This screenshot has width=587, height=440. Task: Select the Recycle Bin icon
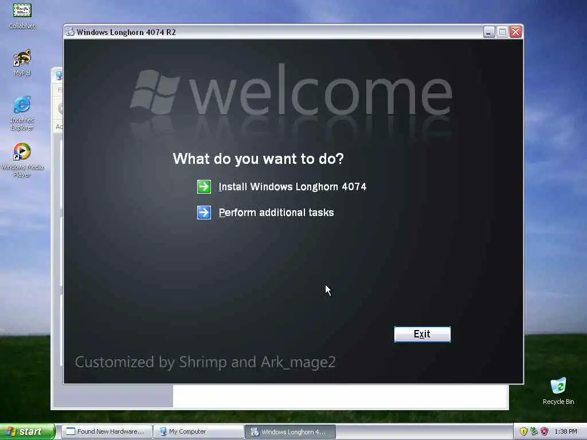click(558, 391)
